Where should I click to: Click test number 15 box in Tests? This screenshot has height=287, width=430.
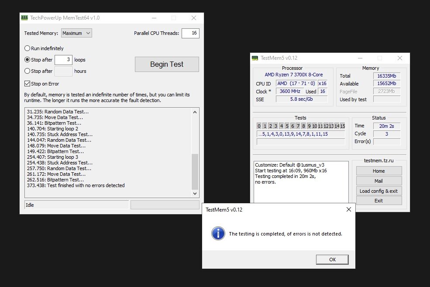coord(343,126)
